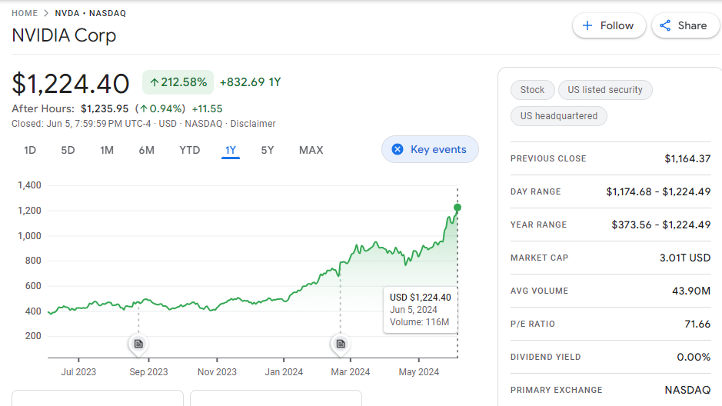Screen dimensions: 722x406
Task: Click the US listed security chip
Action: pos(605,90)
